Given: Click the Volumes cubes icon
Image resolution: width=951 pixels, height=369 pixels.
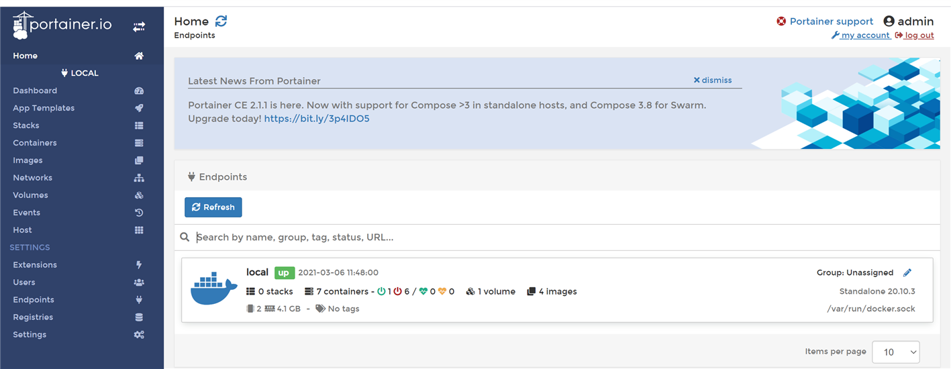Looking at the screenshot, I should coord(139,195).
